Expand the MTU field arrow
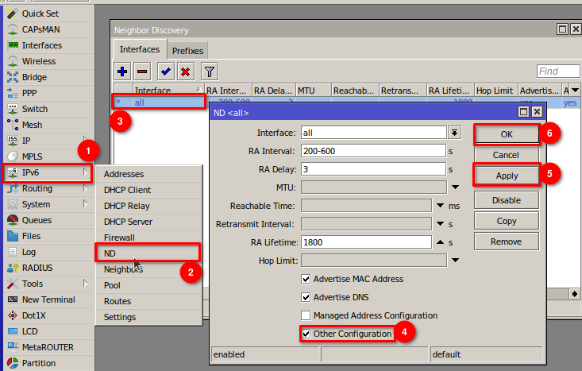 coord(455,187)
